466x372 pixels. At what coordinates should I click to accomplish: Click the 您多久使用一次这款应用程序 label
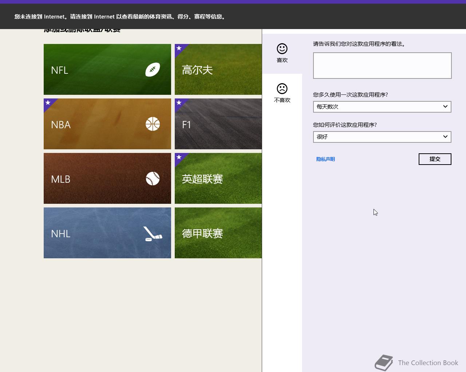click(x=351, y=94)
